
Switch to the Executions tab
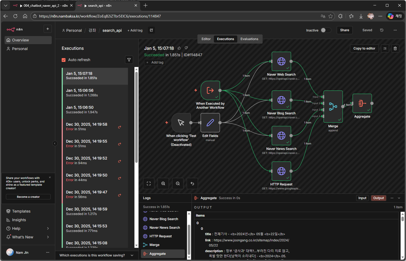pos(225,39)
